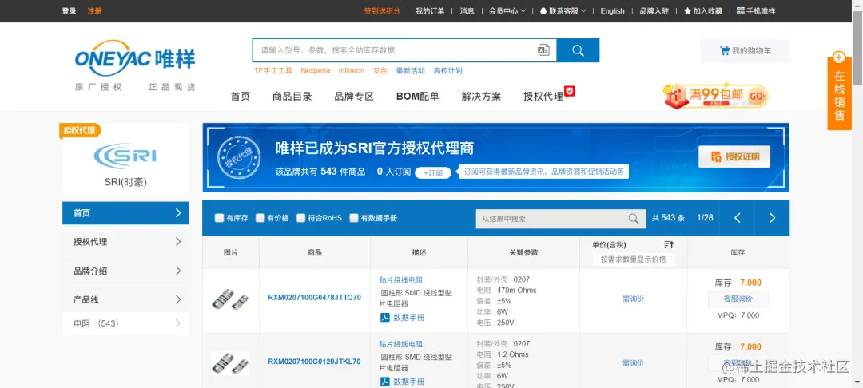Click the Excel BOM upload icon in search box
This screenshot has width=863, height=388.
click(x=543, y=50)
